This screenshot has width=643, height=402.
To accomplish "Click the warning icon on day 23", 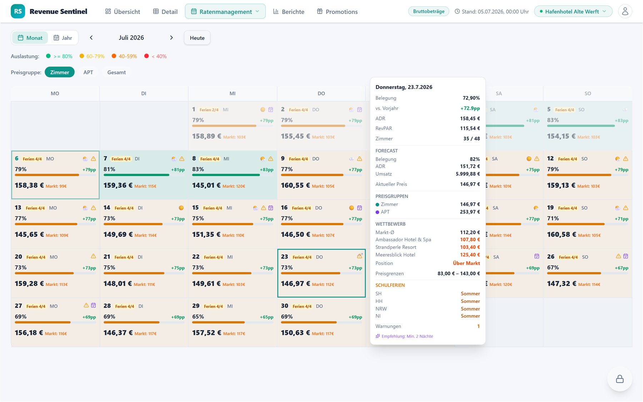I will [360, 256].
